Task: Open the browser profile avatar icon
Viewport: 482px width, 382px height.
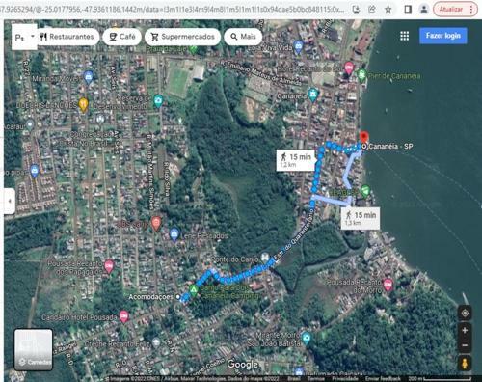Action: pyautogui.click(x=424, y=10)
